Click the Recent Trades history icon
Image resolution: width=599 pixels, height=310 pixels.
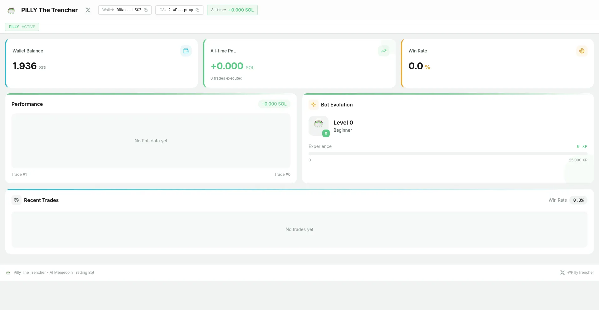point(17,200)
